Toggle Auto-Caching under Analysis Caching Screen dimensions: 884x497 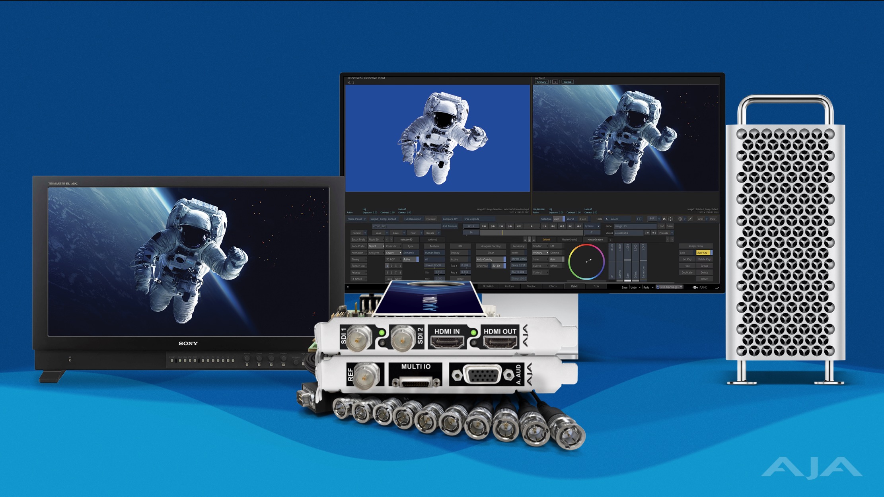click(x=490, y=259)
